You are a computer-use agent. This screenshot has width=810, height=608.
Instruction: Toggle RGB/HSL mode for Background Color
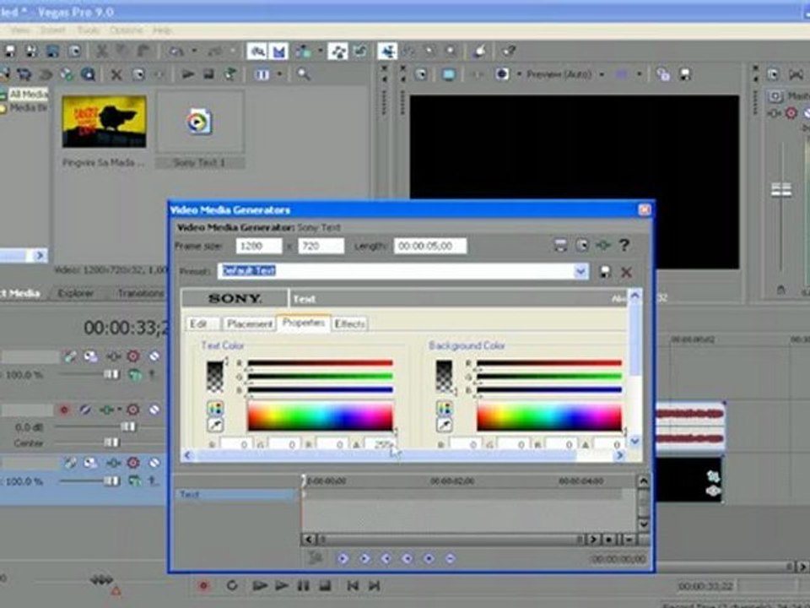coord(445,409)
